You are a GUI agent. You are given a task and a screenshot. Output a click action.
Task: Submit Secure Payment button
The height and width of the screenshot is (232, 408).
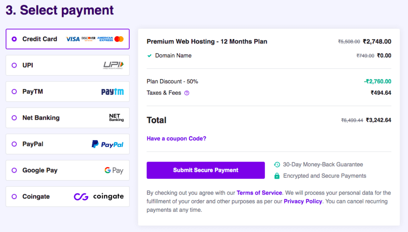click(206, 170)
